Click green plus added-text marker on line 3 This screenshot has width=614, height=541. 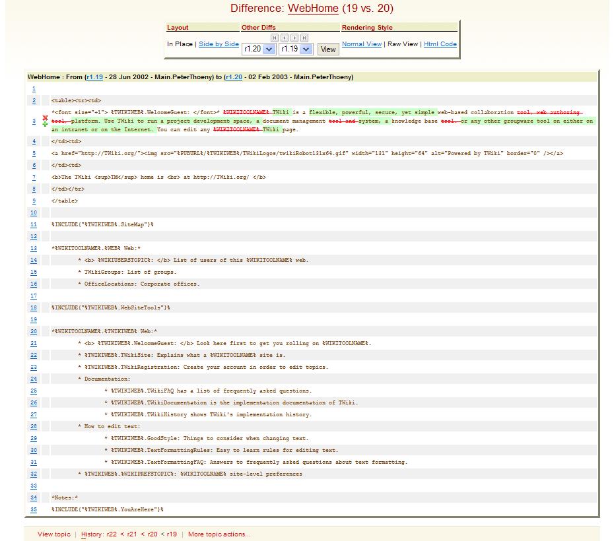click(x=45, y=124)
